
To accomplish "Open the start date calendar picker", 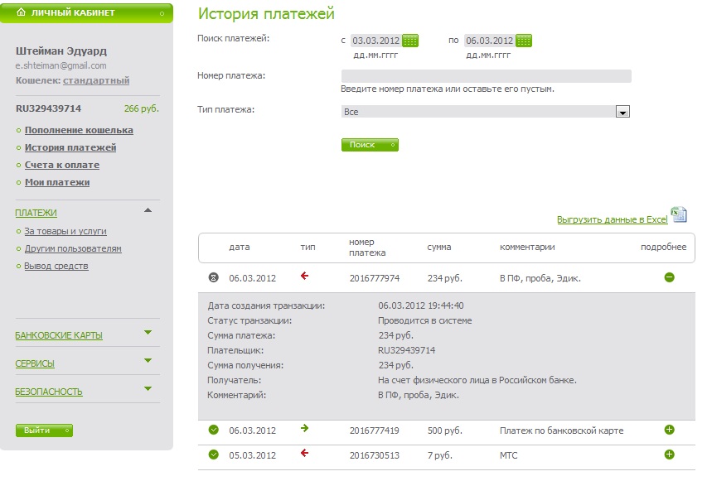I will [410, 41].
